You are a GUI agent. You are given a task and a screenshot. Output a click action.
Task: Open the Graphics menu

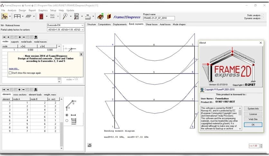coord(43,10)
